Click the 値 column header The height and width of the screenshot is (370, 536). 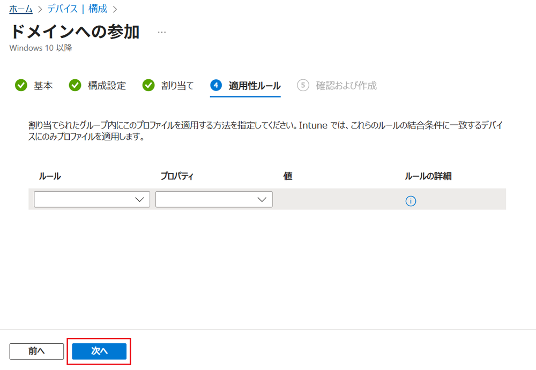pos(288,176)
